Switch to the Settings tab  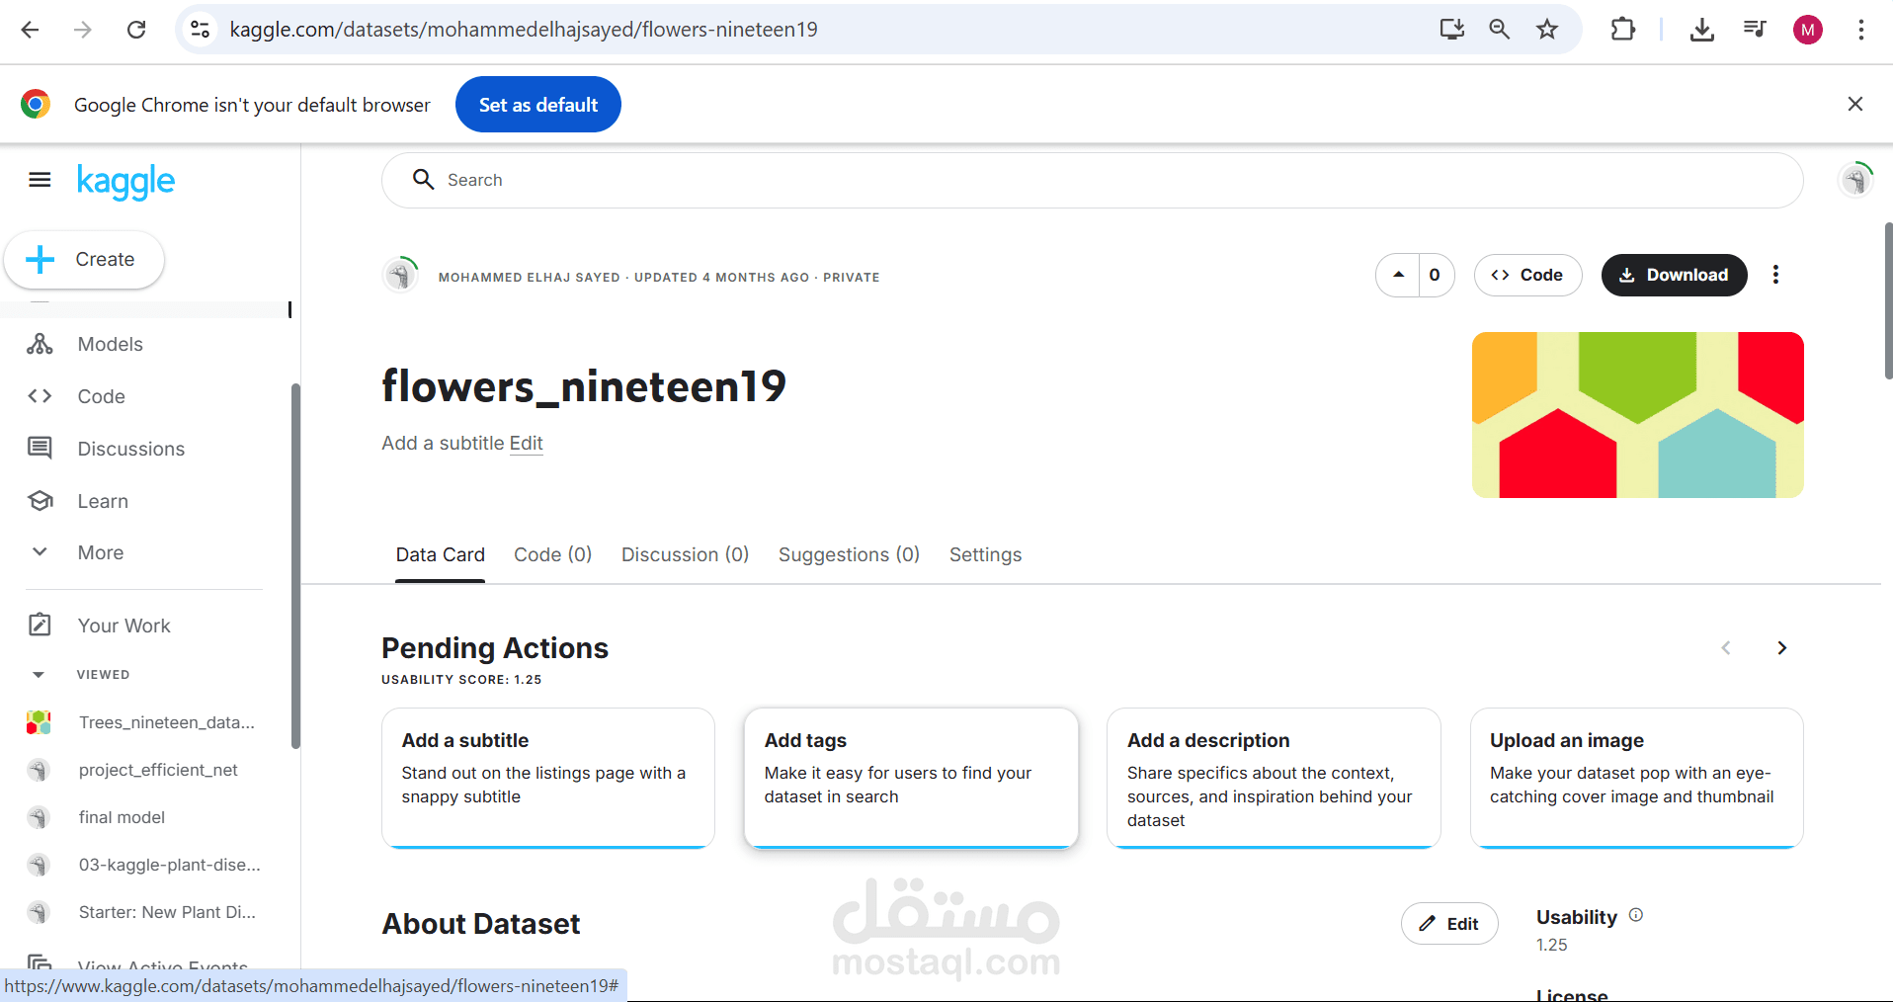point(985,554)
